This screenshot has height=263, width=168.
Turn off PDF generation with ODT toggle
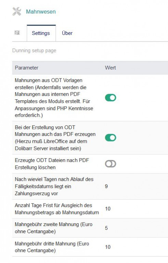click(111, 138)
